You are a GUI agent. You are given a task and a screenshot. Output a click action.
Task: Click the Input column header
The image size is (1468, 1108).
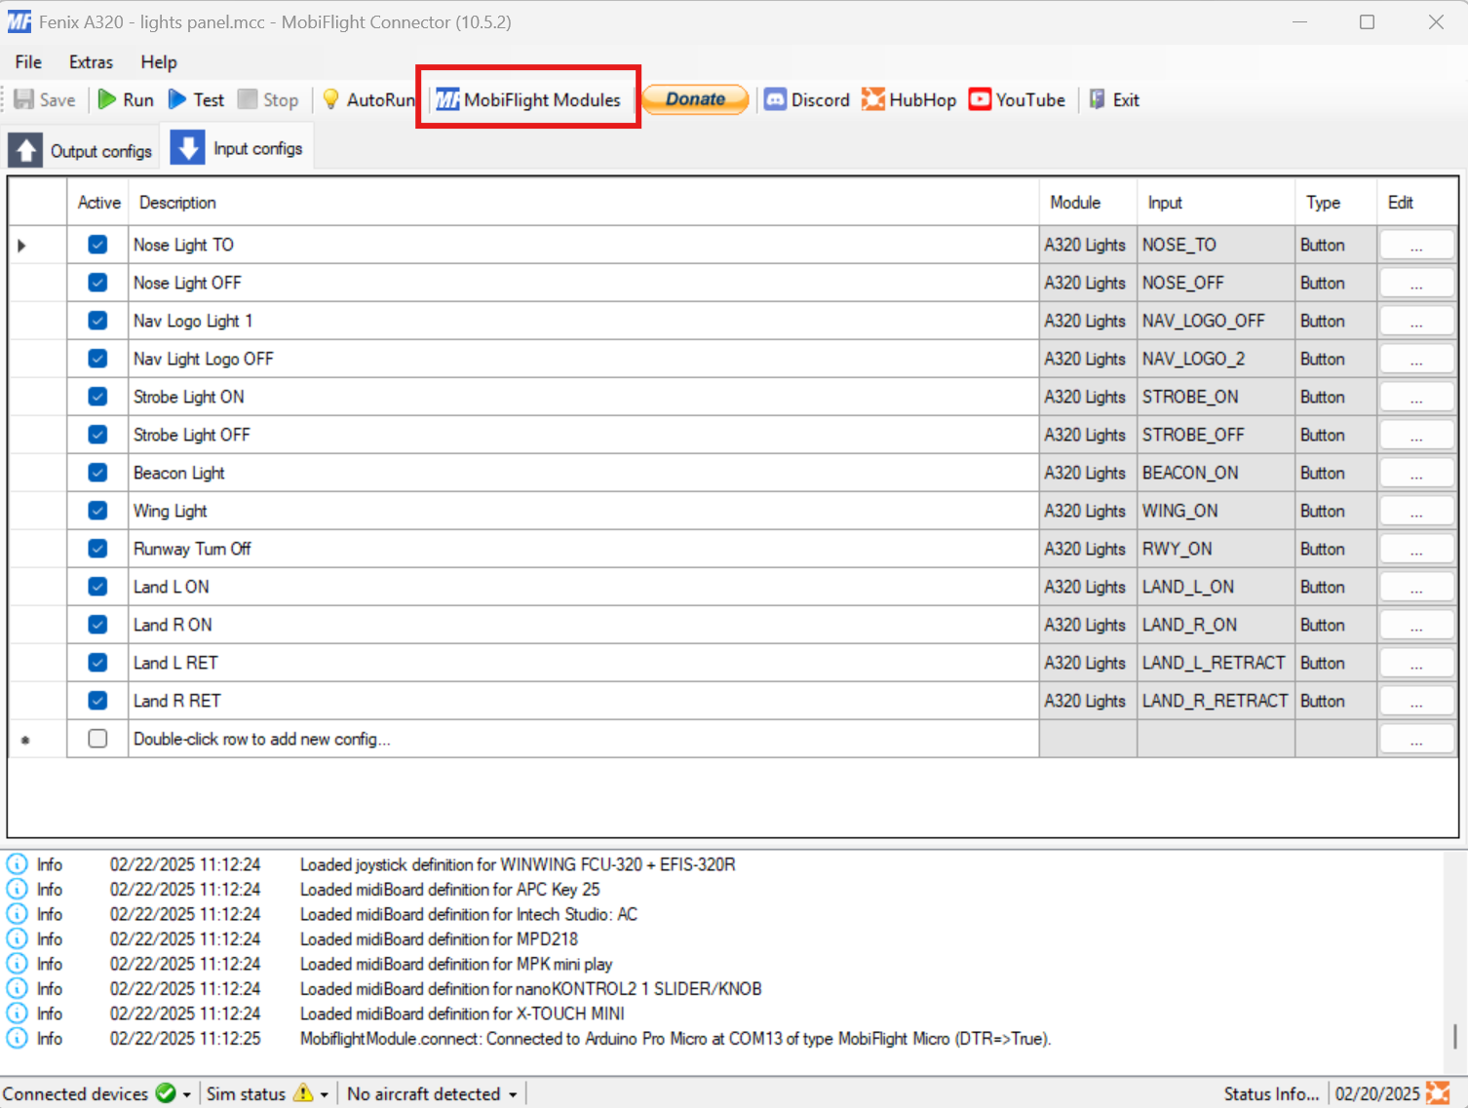pyautogui.click(x=1216, y=203)
